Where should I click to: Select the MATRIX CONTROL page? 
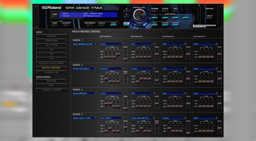(x=52, y=68)
